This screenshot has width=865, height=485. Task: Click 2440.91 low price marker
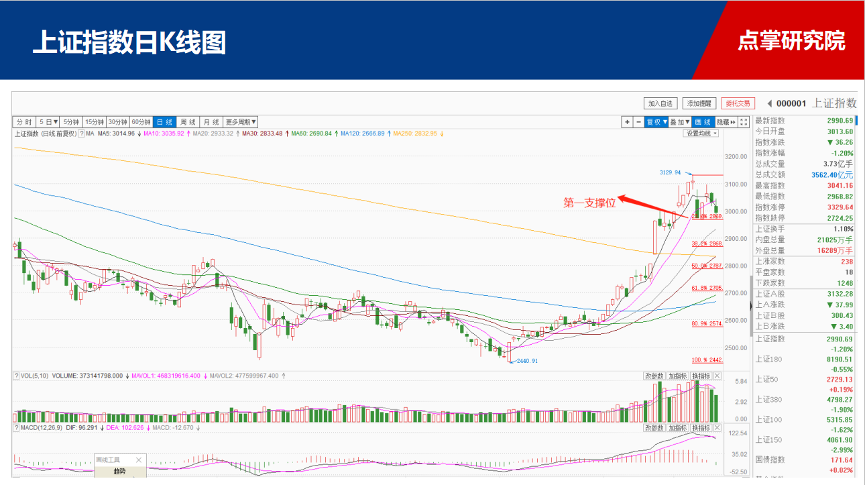coord(526,361)
